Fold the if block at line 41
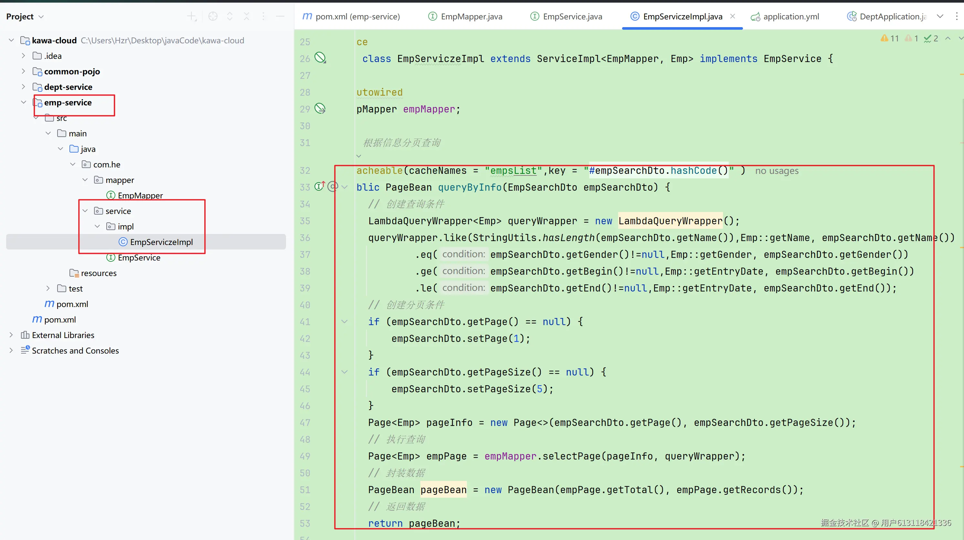This screenshot has height=540, width=964. coord(345,322)
